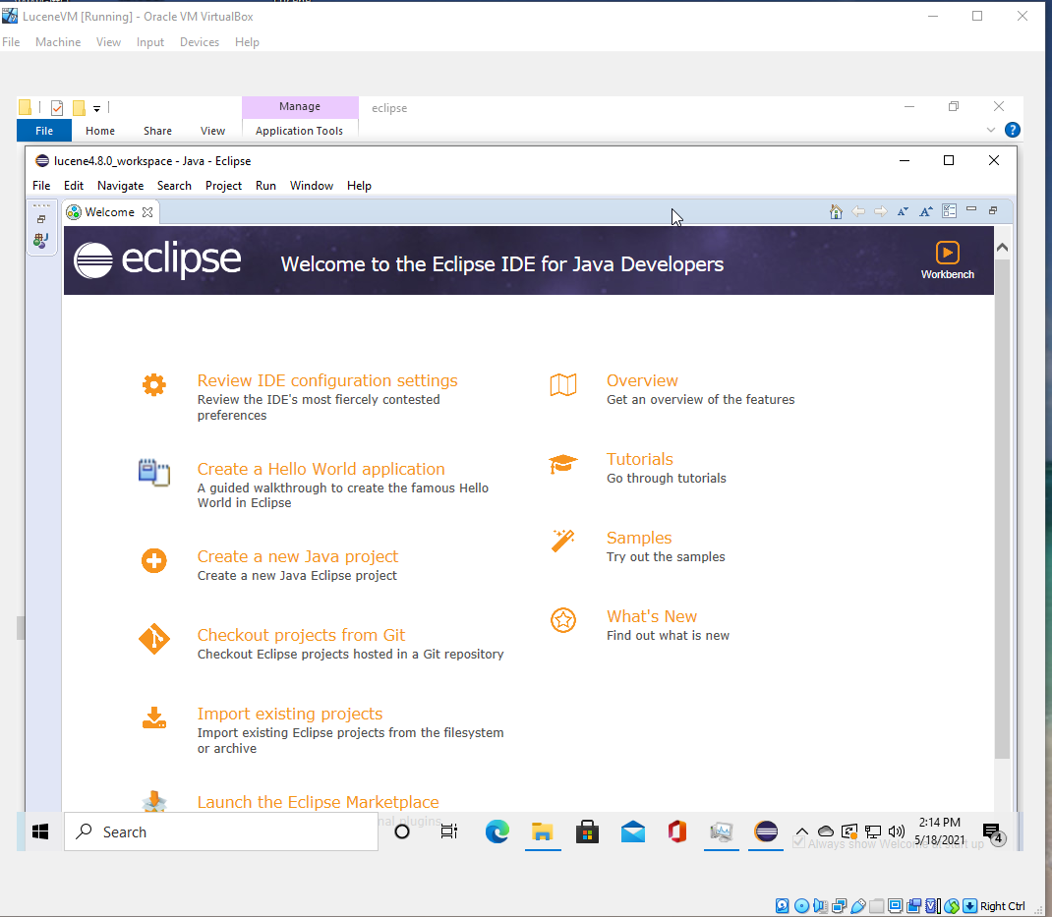Click the Windows taskbar Search box

tap(221, 831)
